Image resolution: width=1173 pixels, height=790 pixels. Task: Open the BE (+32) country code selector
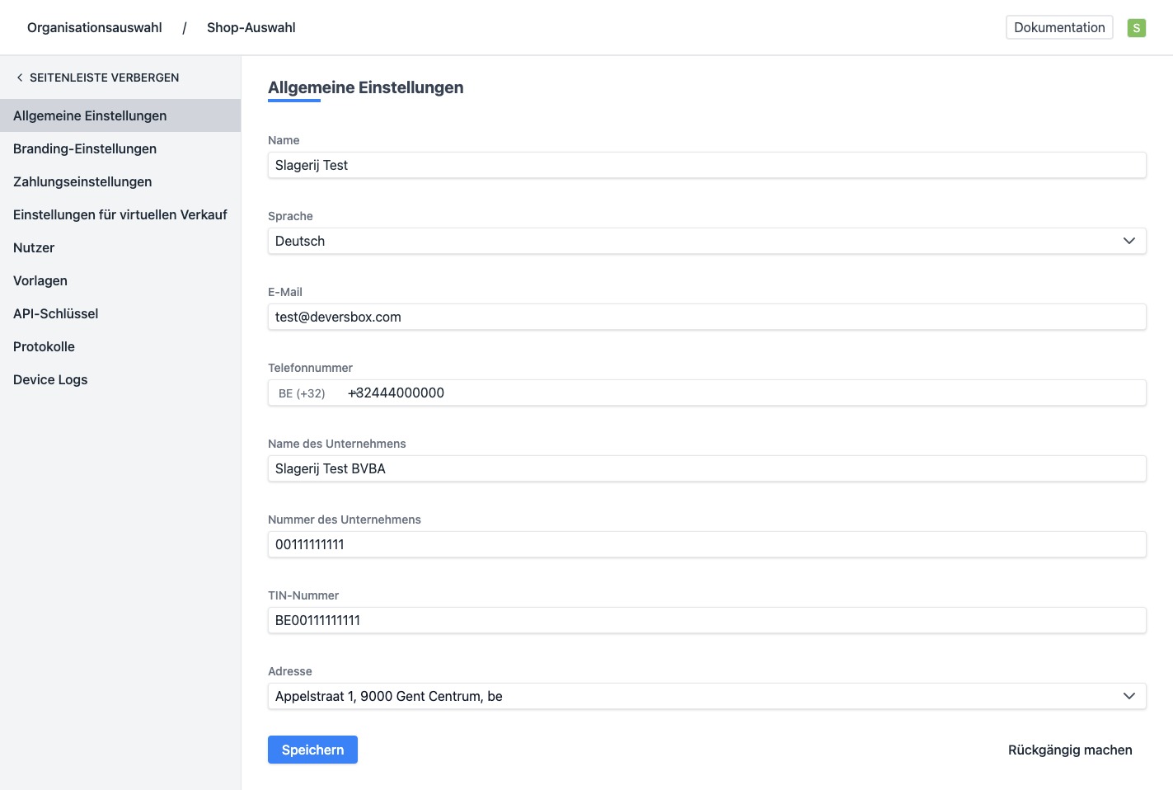tap(302, 393)
